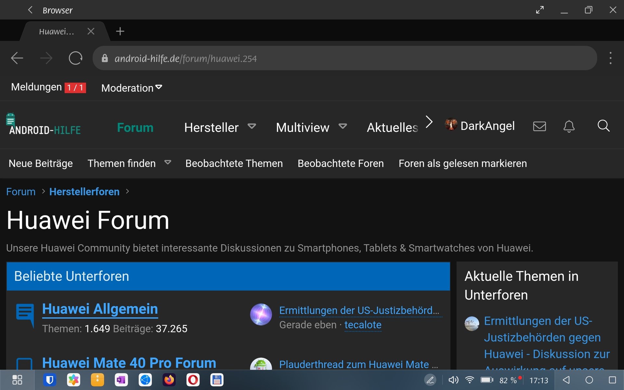Open volume control in system tray

coord(453,380)
